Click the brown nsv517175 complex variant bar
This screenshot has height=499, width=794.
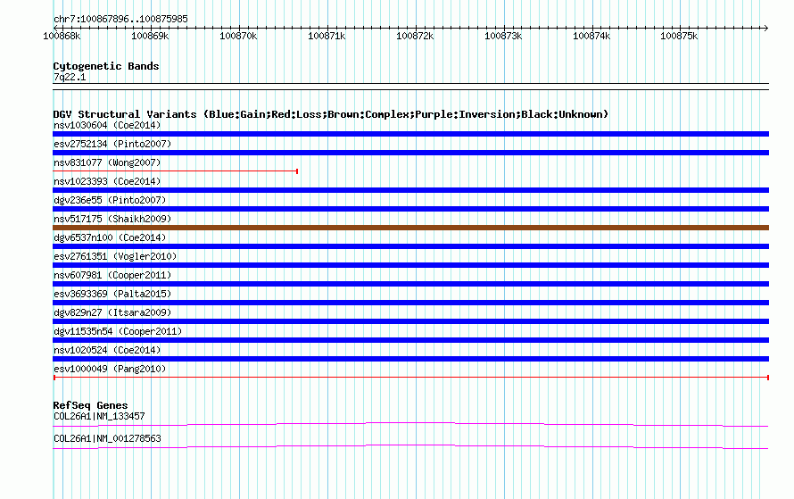[x=410, y=228]
